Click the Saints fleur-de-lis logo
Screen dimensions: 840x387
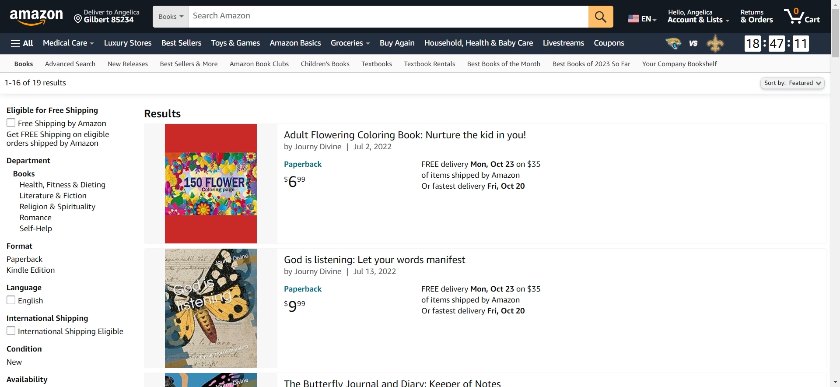[x=715, y=43]
